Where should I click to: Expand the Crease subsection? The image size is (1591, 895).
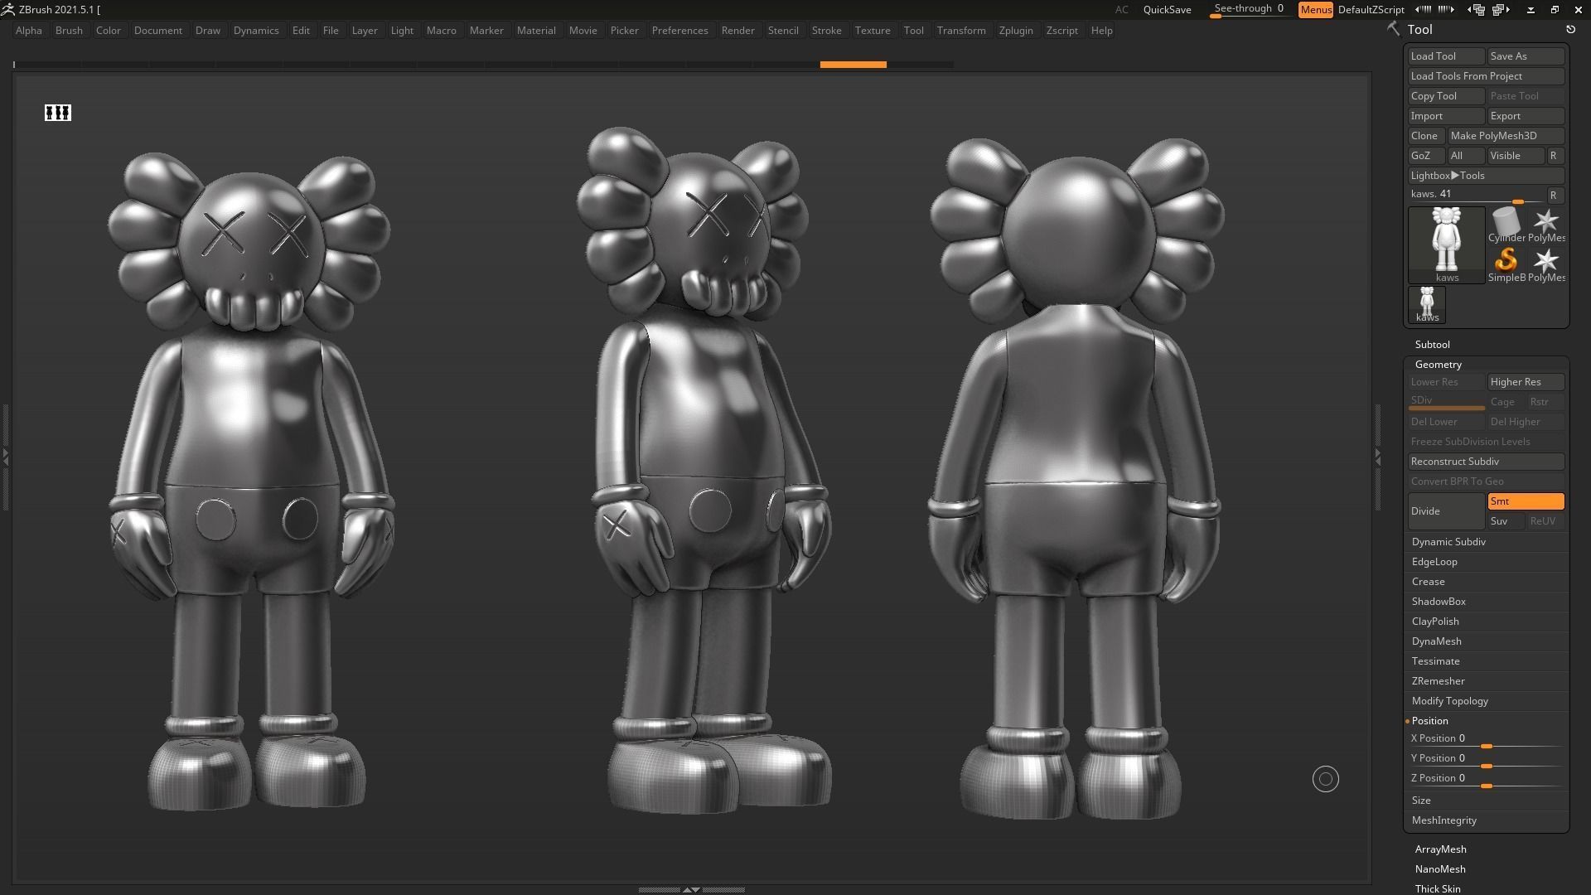(1429, 582)
